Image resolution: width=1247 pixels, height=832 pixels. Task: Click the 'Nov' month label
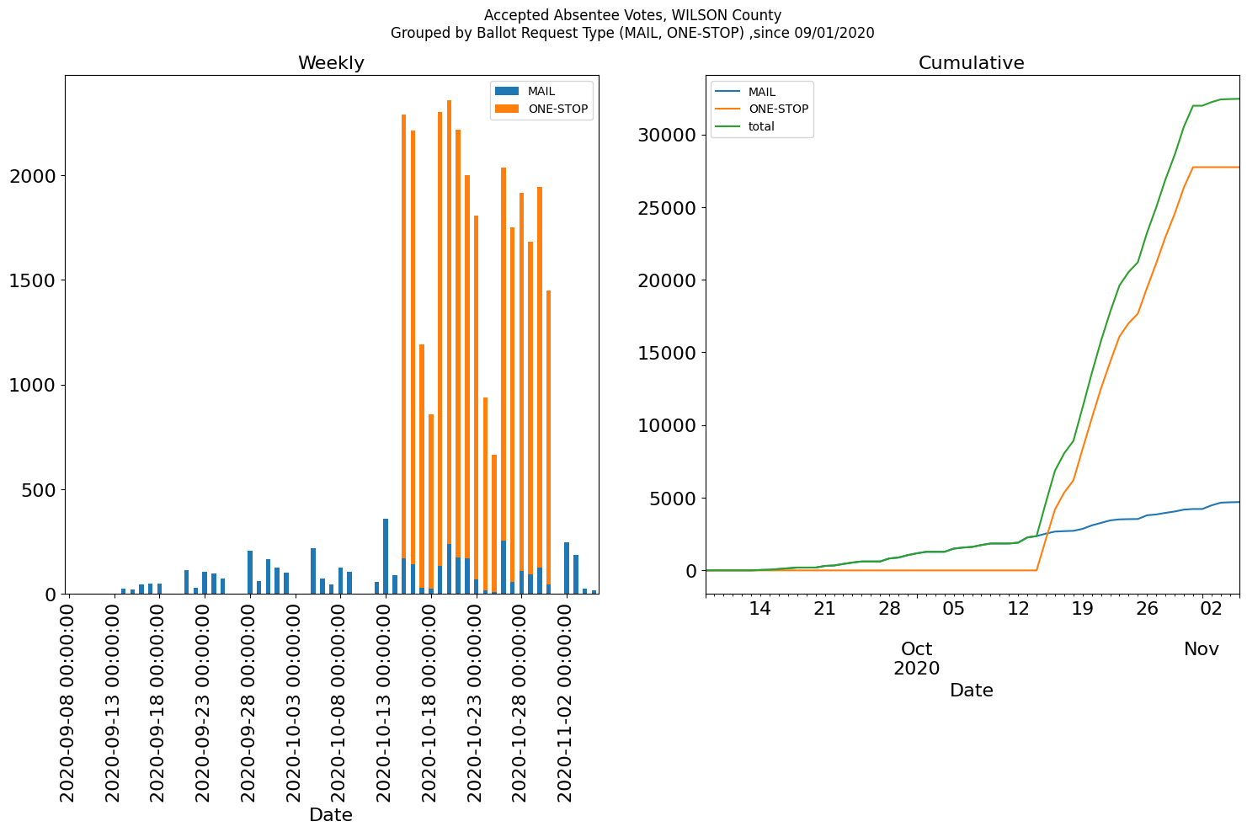(x=1202, y=649)
